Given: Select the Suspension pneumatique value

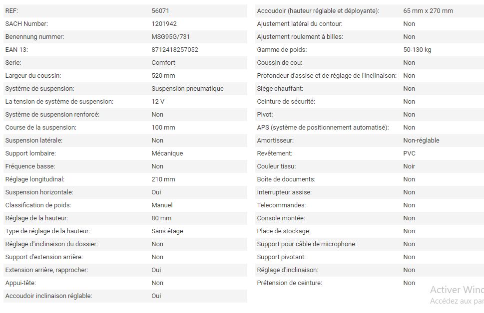Looking at the screenshot, I should pyautogui.click(x=187, y=89).
